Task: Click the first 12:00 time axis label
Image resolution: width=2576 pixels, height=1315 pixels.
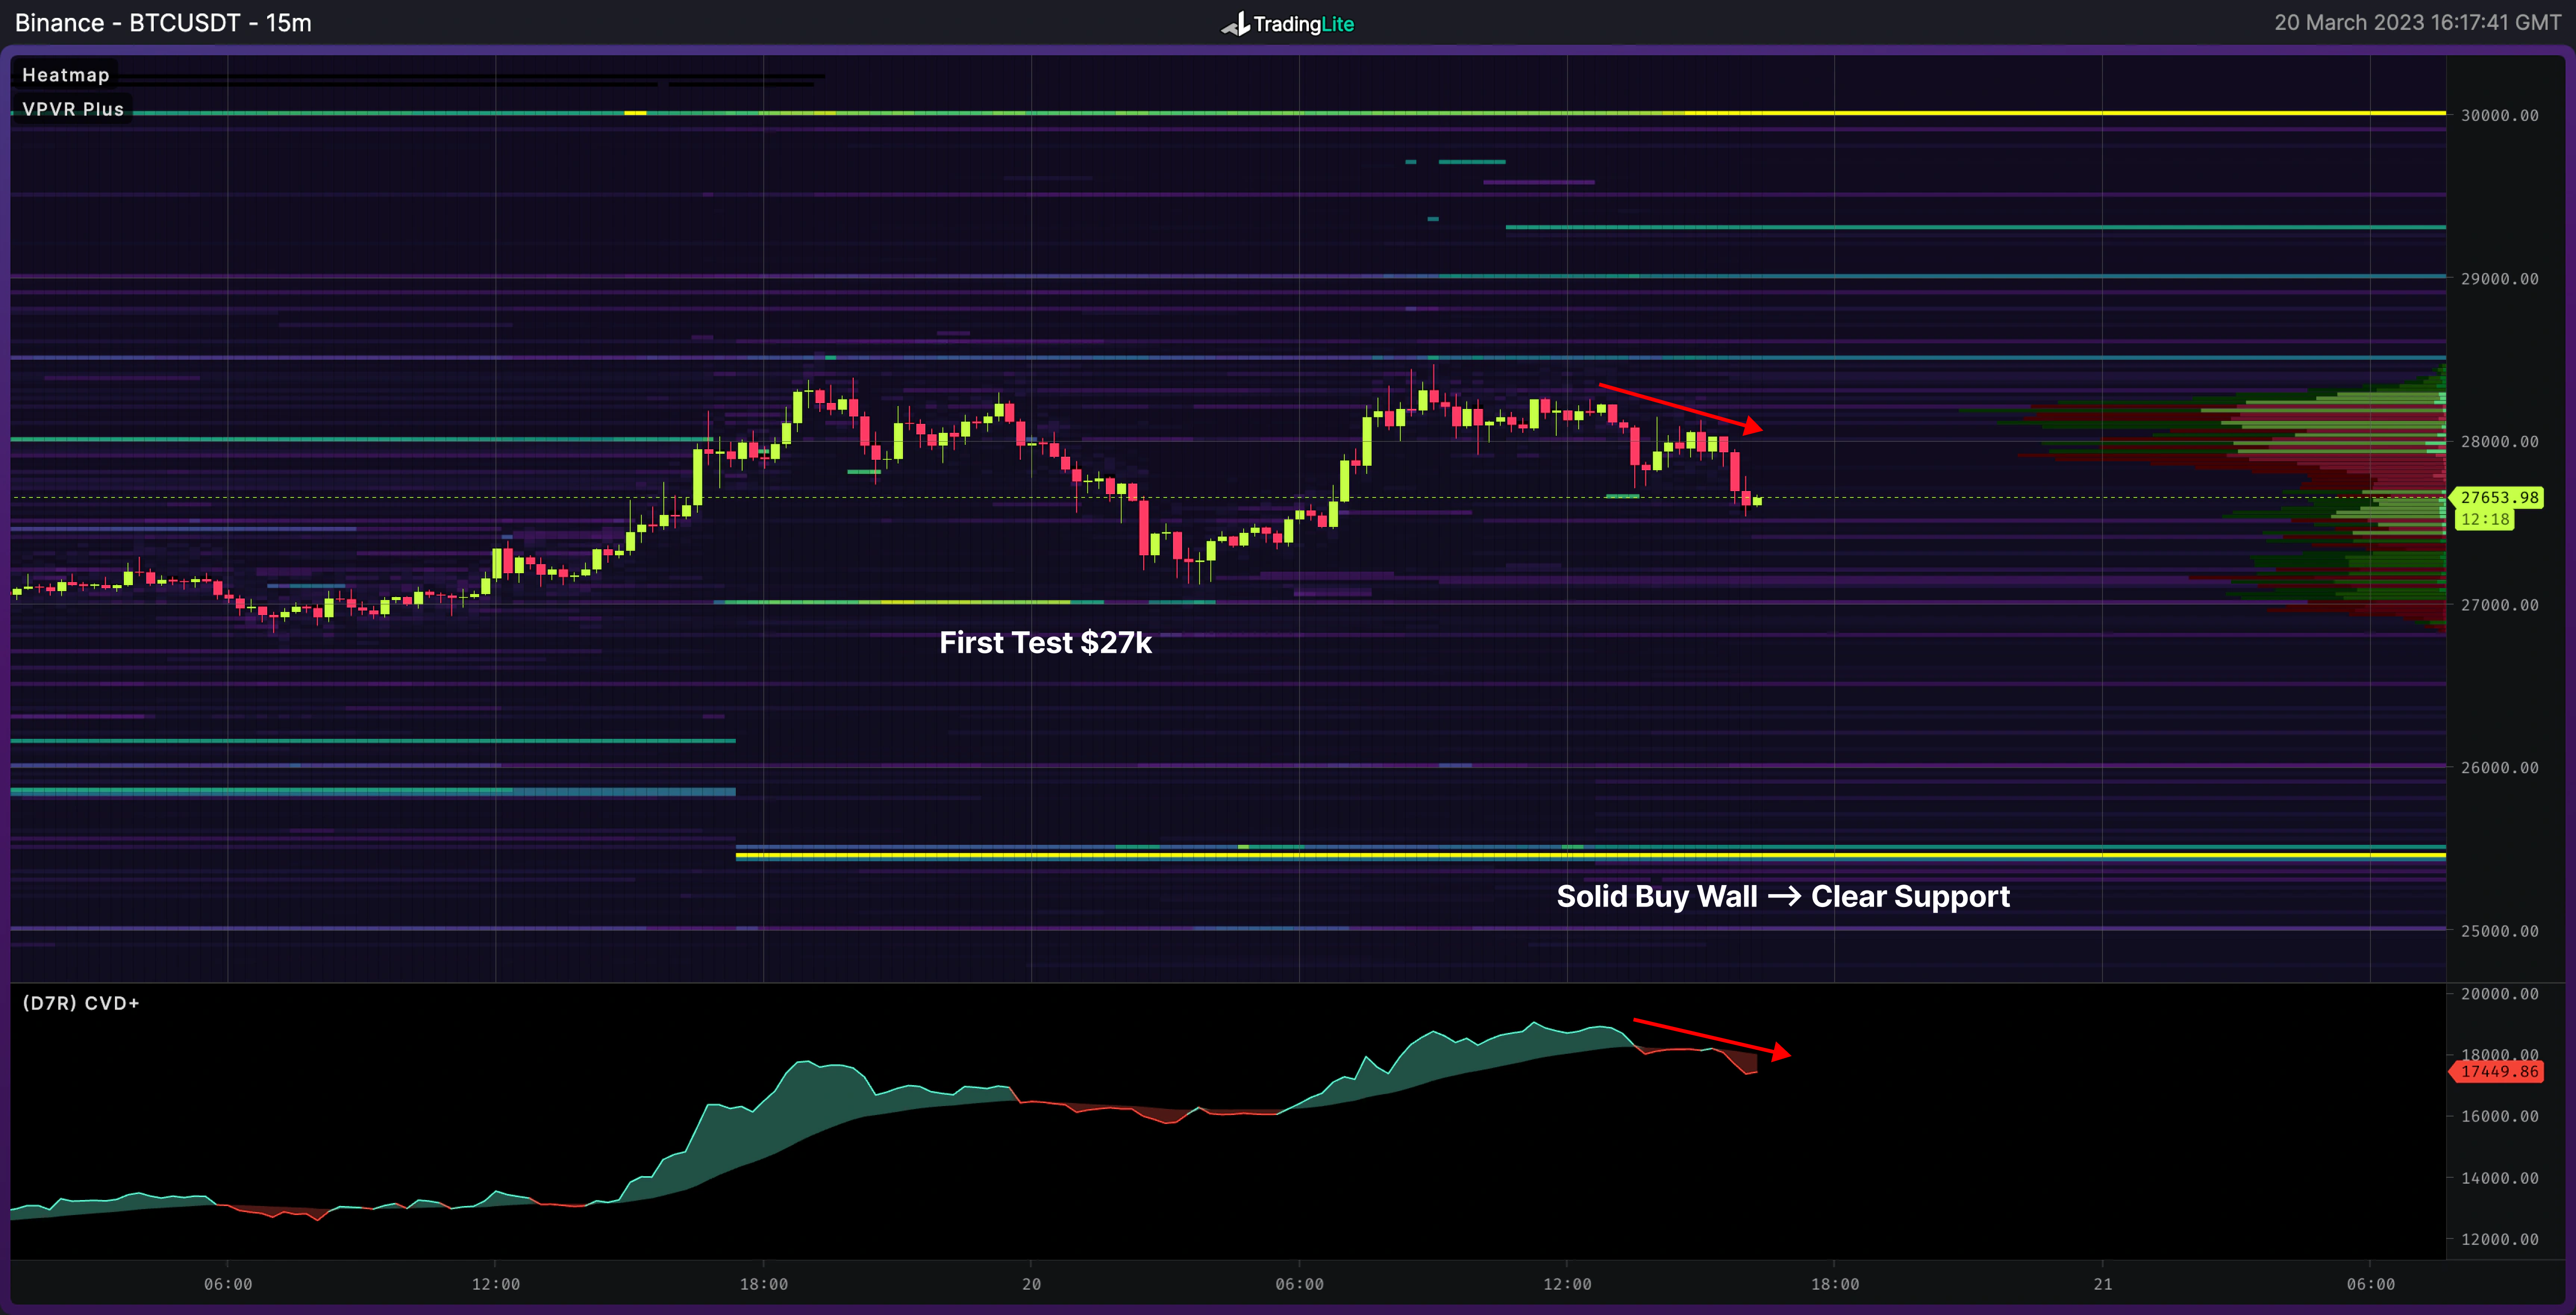Action: click(x=496, y=1284)
